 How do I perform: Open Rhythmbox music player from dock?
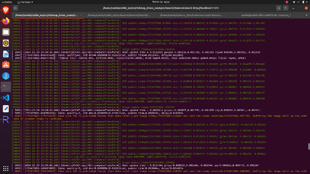5,43
